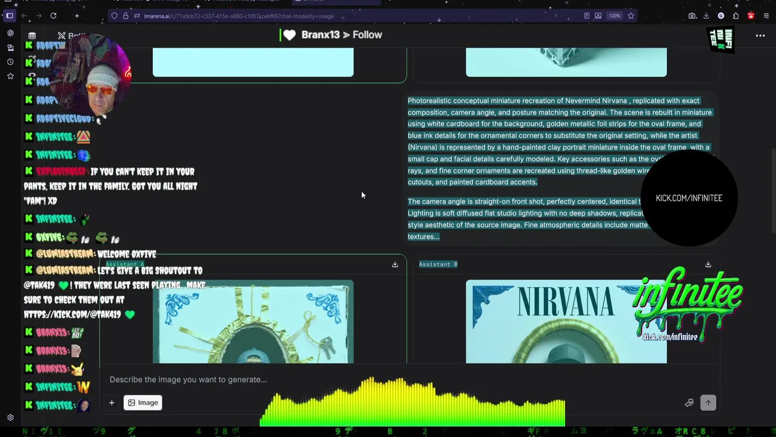The height and width of the screenshot is (437, 776).
Task: Go forward using browser forward arrow
Action: coord(38,16)
